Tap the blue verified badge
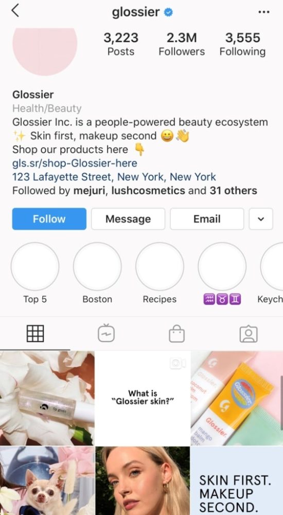This screenshot has width=283, height=515. click(169, 12)
